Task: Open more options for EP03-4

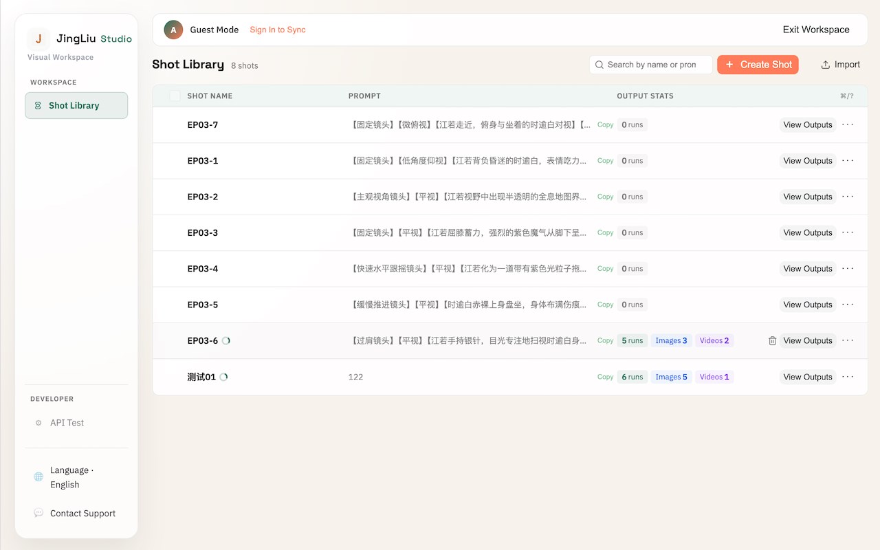Action: click(x=848, y=268)
